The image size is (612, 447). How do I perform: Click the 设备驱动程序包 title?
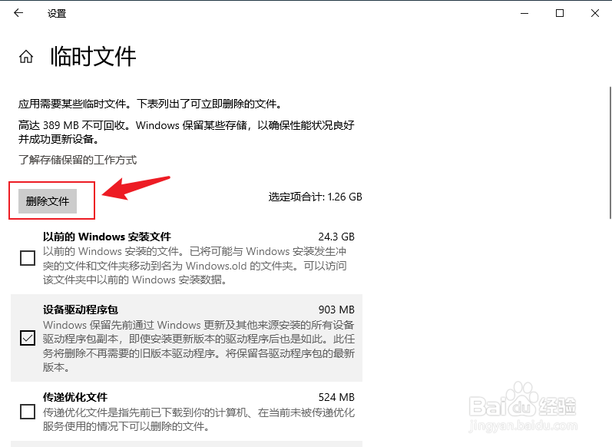click(81, 310)
